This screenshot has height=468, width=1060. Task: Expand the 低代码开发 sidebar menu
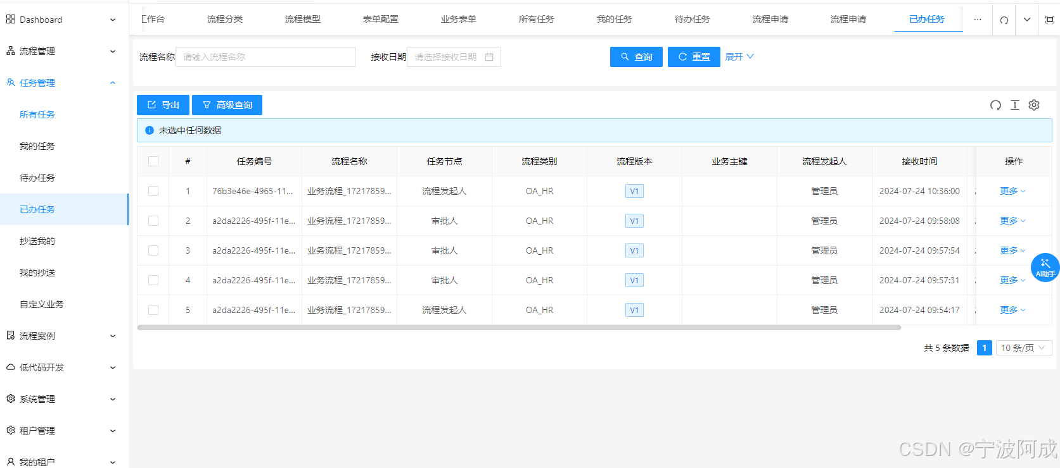tap(113, 367)
